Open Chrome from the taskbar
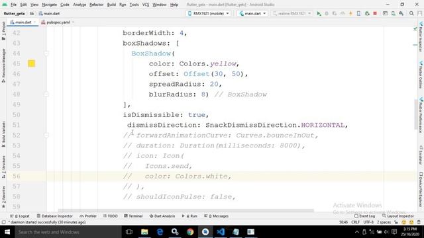This screenshot has width=424, height=238. tap(190, 232)
